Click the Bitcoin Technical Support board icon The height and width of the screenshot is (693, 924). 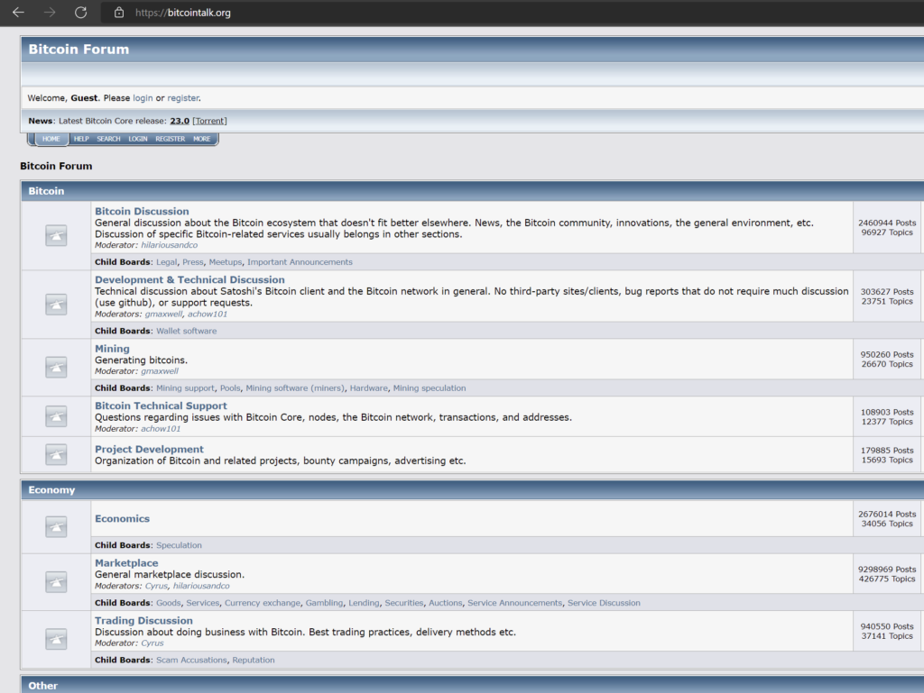56,416
